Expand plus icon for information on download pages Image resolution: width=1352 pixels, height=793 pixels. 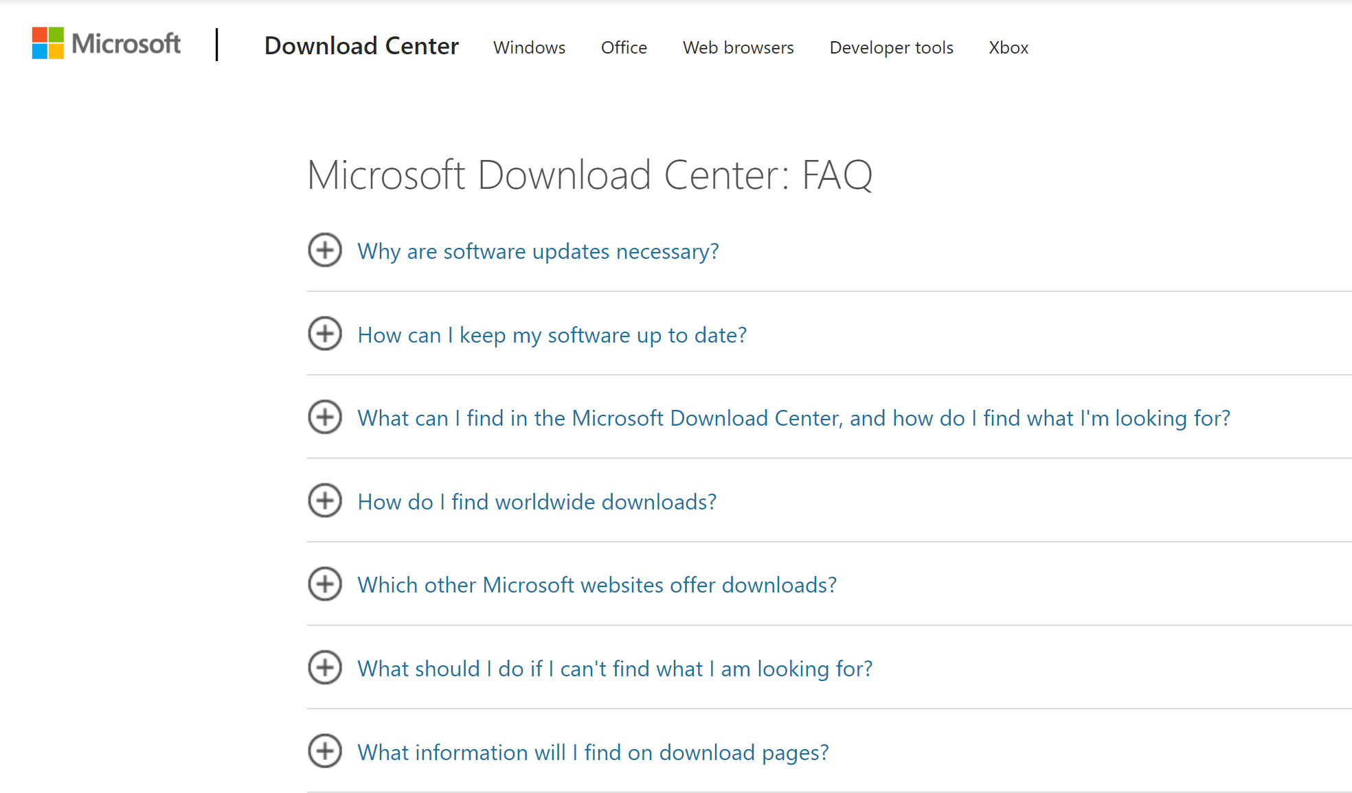point(325,751)
